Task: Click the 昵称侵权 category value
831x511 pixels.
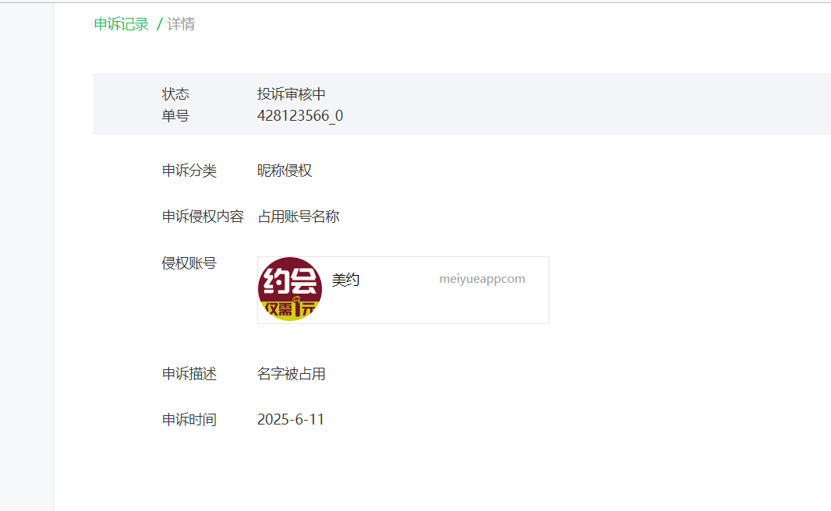Action: tap(285, 171)
